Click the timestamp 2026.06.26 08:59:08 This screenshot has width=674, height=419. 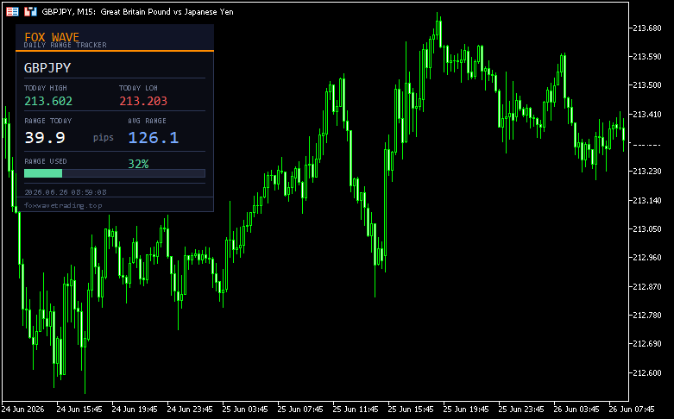click(66, 192)
